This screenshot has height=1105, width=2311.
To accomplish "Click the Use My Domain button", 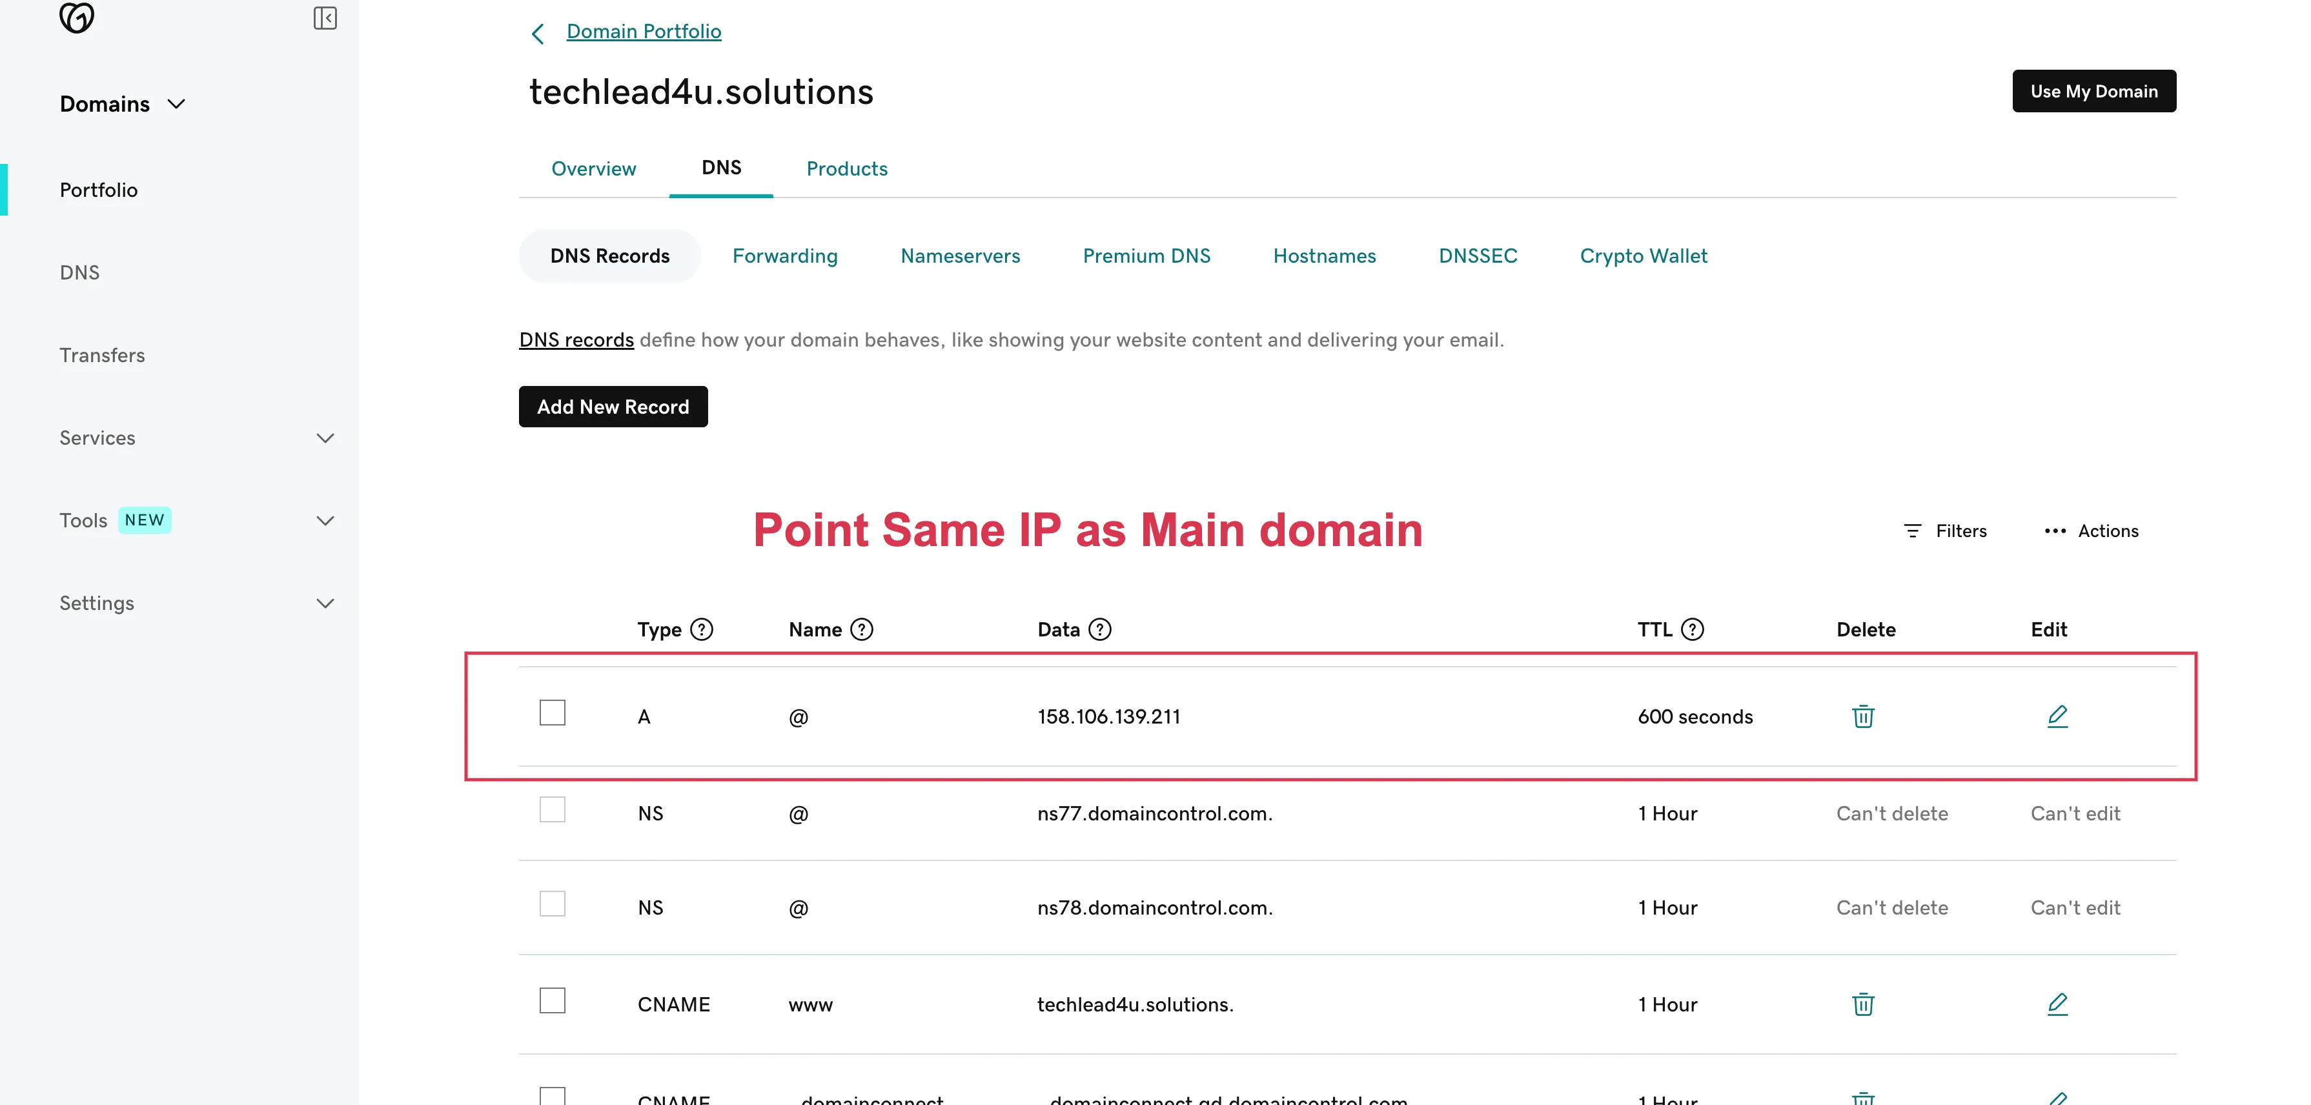I will point(2094,90).
